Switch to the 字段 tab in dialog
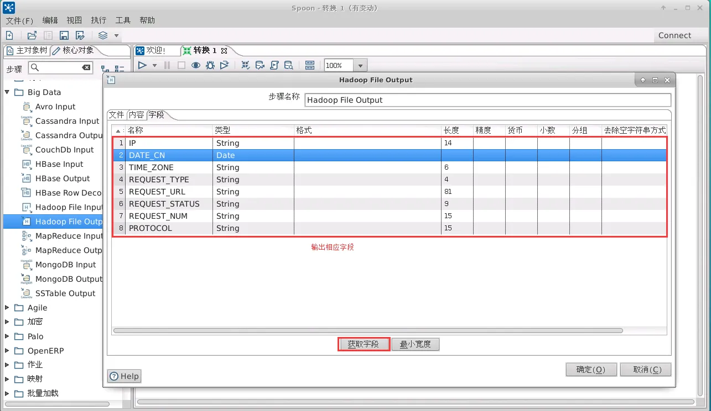This screenshot has width=711, height=411. pyautogui.click(x=157, y=115)
